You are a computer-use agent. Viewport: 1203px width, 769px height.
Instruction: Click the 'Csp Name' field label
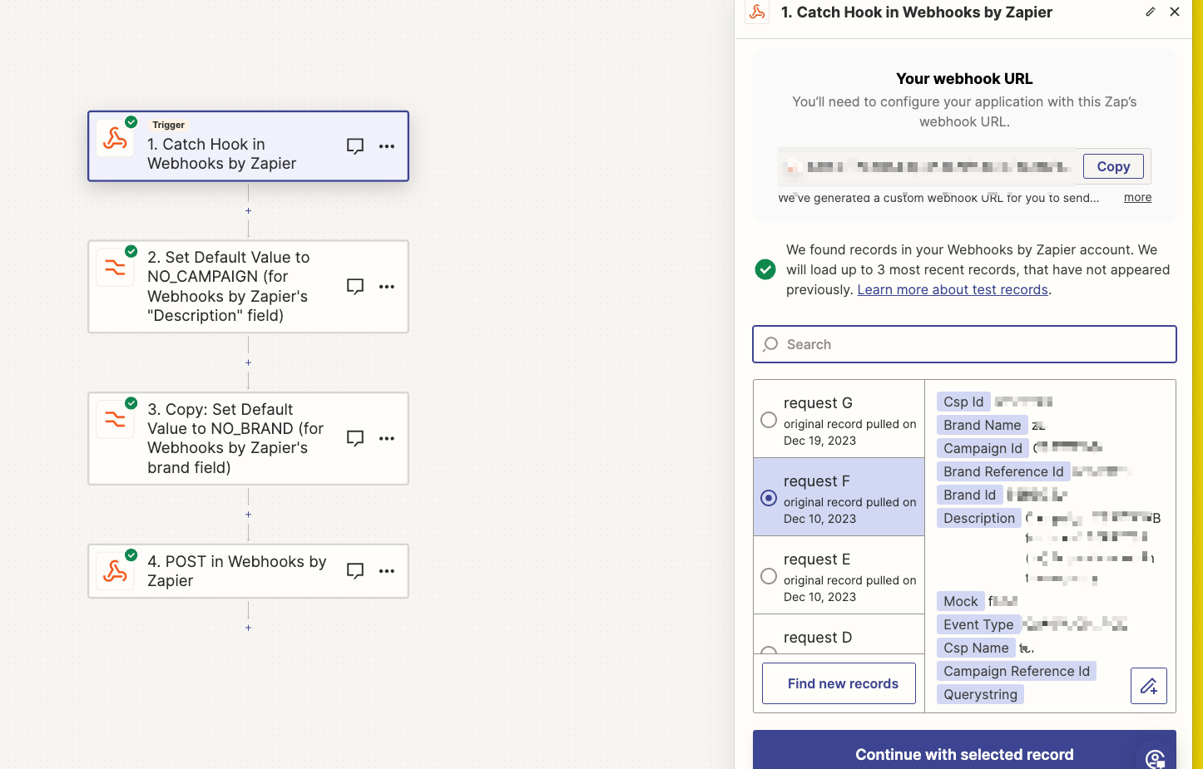(976, 648)
